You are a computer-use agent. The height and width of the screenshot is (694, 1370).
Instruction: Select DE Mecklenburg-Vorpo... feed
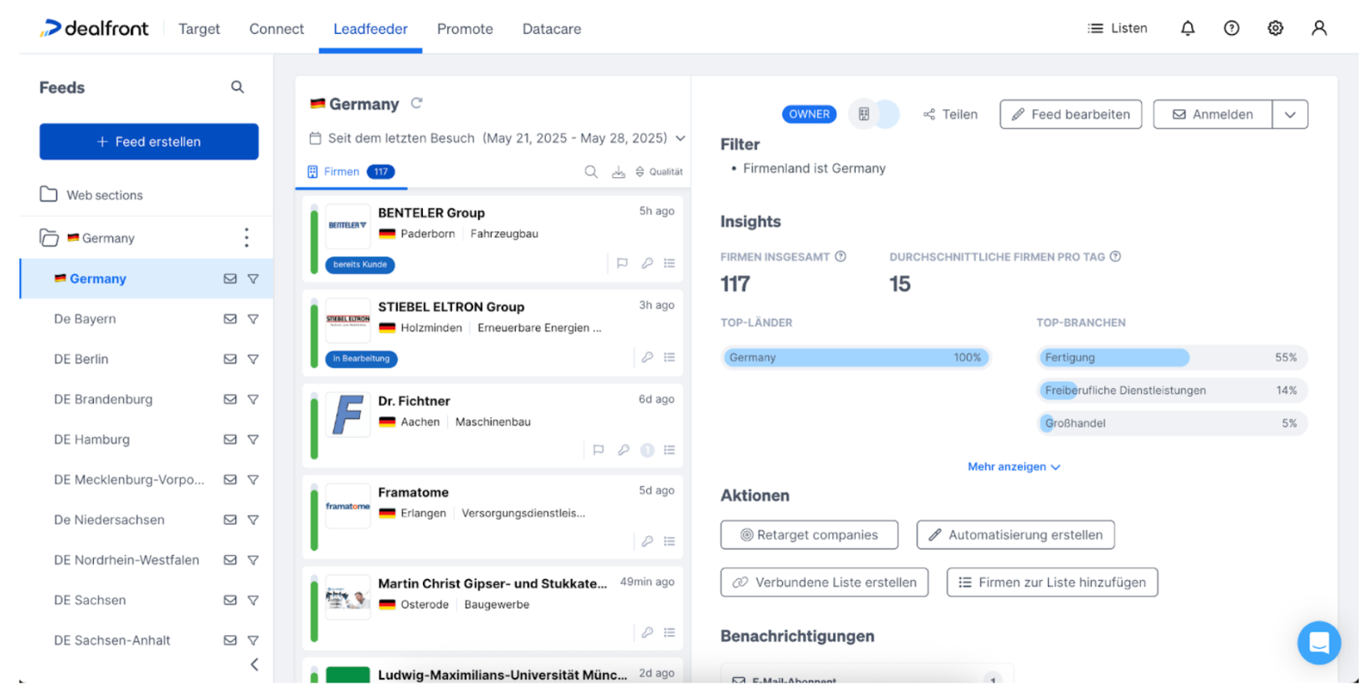(129, 480)
